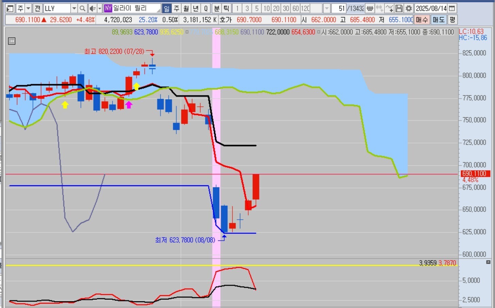The height and width of the screenshot is (308, 495).
Task: Open the calendar date picker icon
Action: (452, 8)
